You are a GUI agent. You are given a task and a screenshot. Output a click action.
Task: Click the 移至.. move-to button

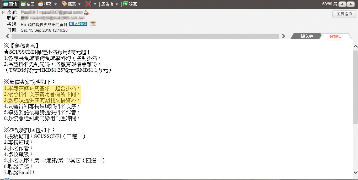pos(131,4)
